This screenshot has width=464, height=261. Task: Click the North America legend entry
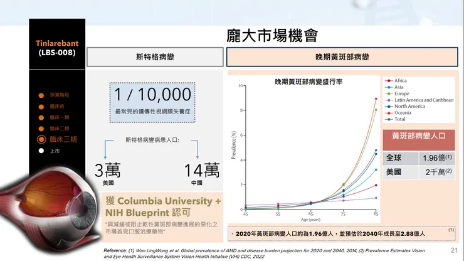click(x=405, y=107)
